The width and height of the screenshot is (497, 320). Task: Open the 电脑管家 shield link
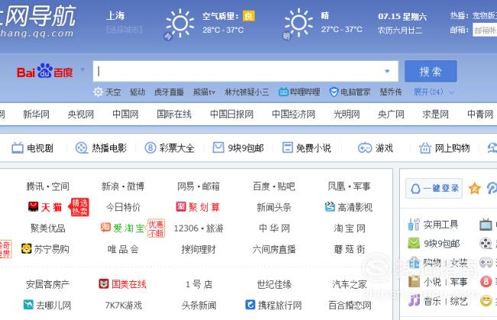pyautogui.click(x=350, y=92)
